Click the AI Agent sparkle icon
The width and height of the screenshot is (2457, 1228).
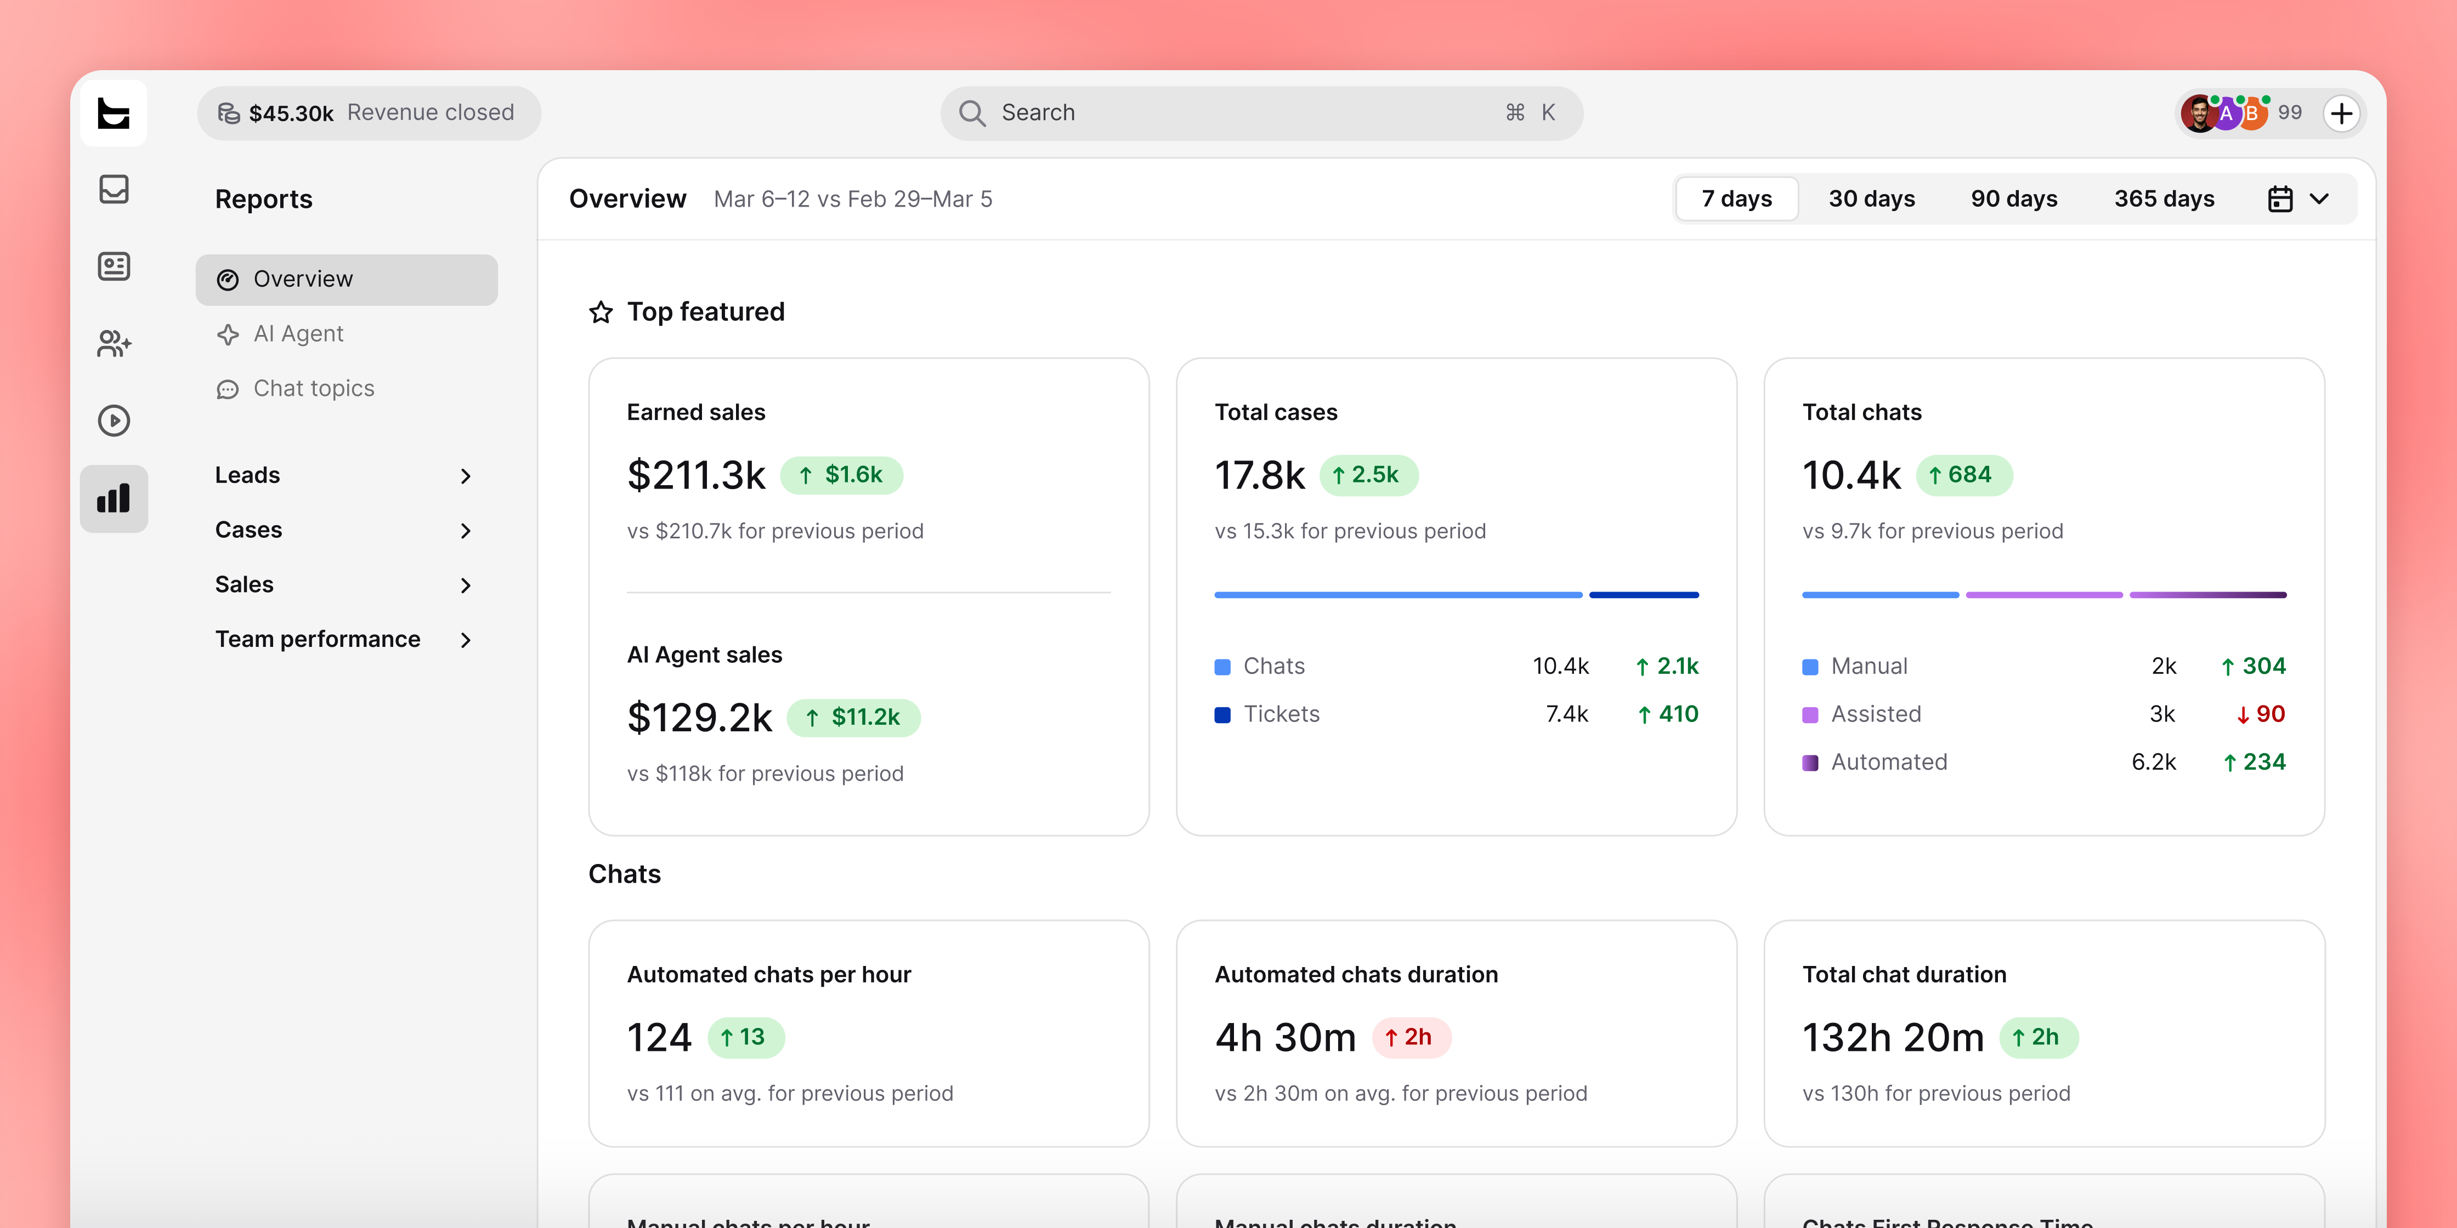click(227, 334)
